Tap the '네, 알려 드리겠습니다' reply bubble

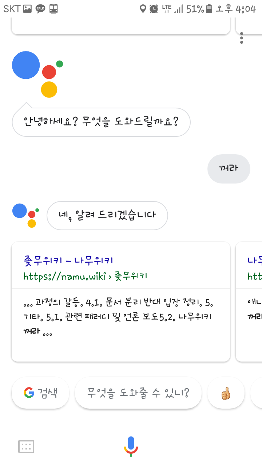107,215
